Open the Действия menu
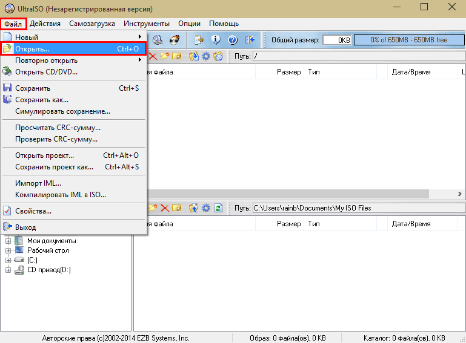The image size is (466, 343). click(x=45, y=24)
